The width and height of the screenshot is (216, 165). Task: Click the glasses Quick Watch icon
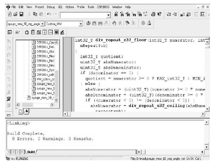[17, 32]
